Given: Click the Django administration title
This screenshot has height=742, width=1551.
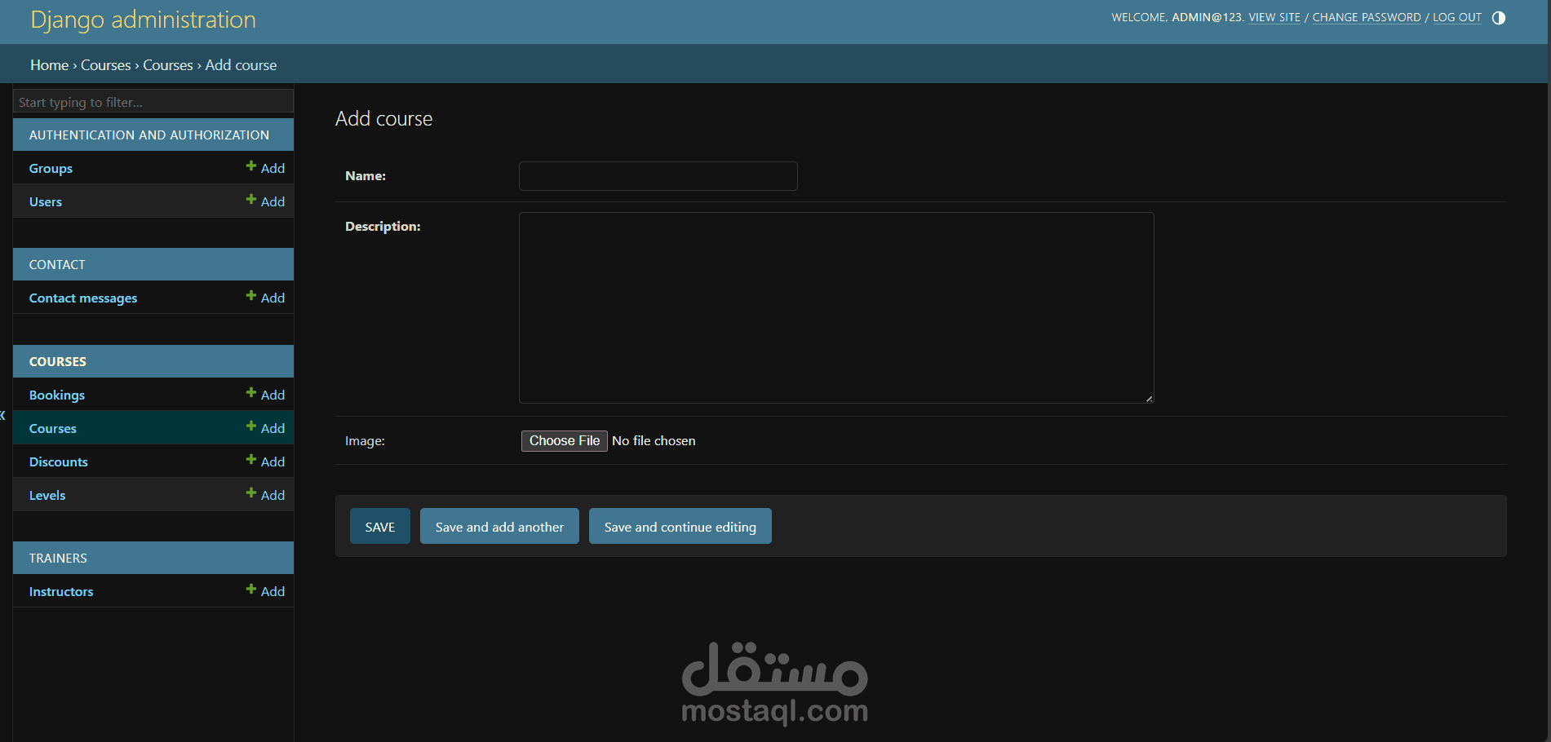Looking at the screenshot, I should 143,20.
